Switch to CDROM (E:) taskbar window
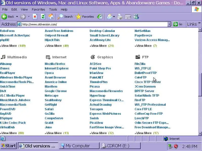This screenshot has width=202, height=151. [x=120, y=146]
